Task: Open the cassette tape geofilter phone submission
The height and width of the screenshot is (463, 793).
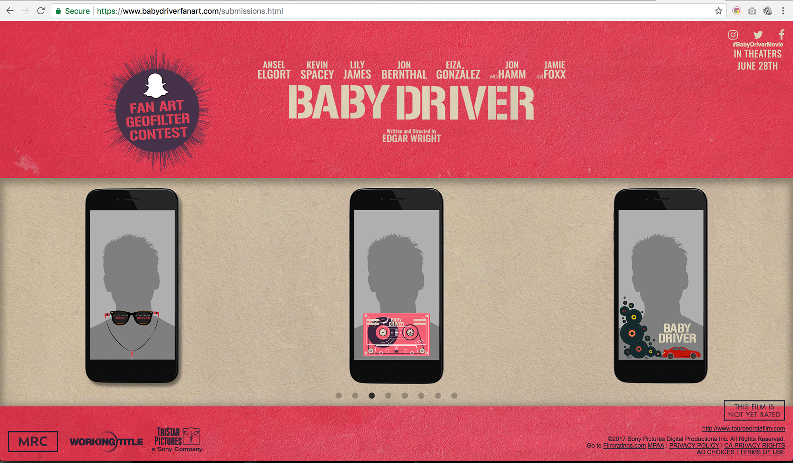Action: [x=396, y=286]
